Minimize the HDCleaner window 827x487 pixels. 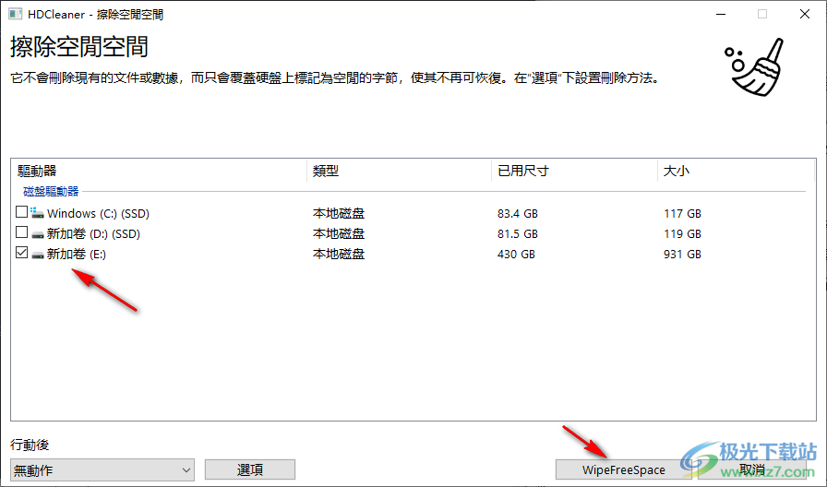[x=721, y=14]
